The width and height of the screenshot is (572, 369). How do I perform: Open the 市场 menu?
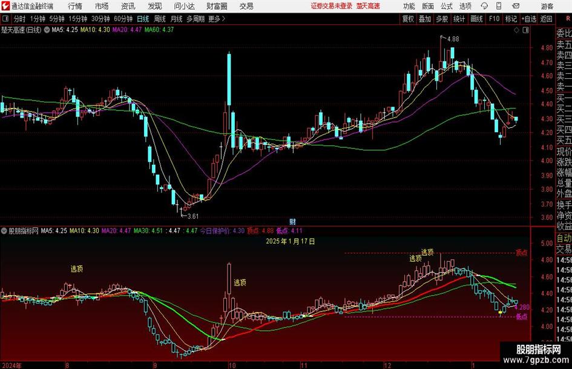click(102, 6)
